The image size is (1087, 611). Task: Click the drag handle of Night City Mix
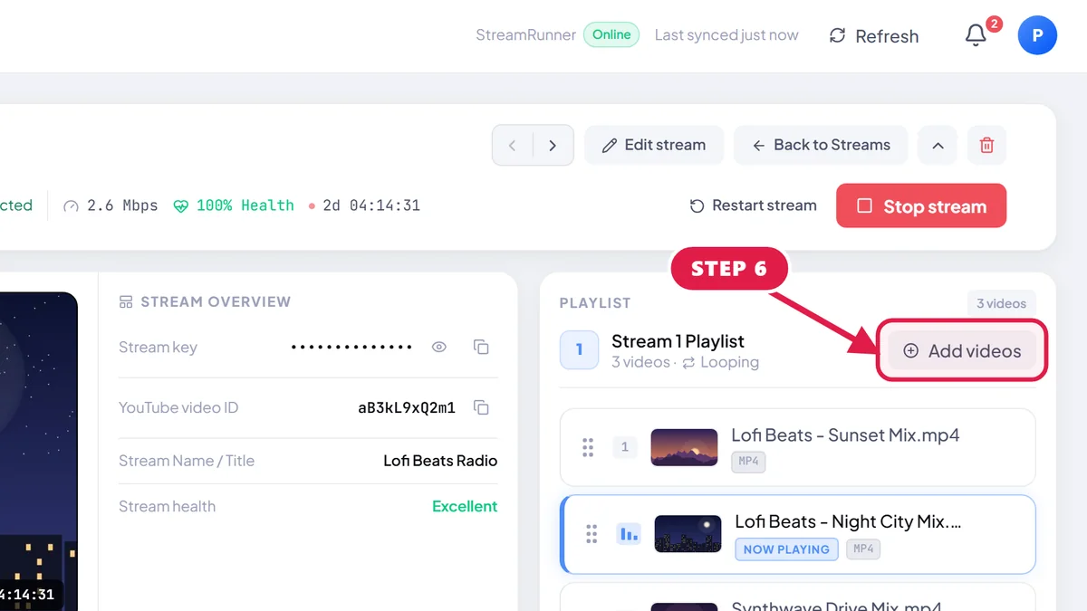[x=592, y=534]
